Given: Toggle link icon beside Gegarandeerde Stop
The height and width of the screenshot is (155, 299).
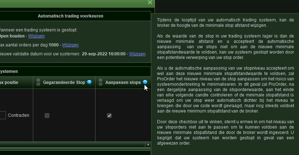Looking at the screenshot, I should tap(38, 82).
